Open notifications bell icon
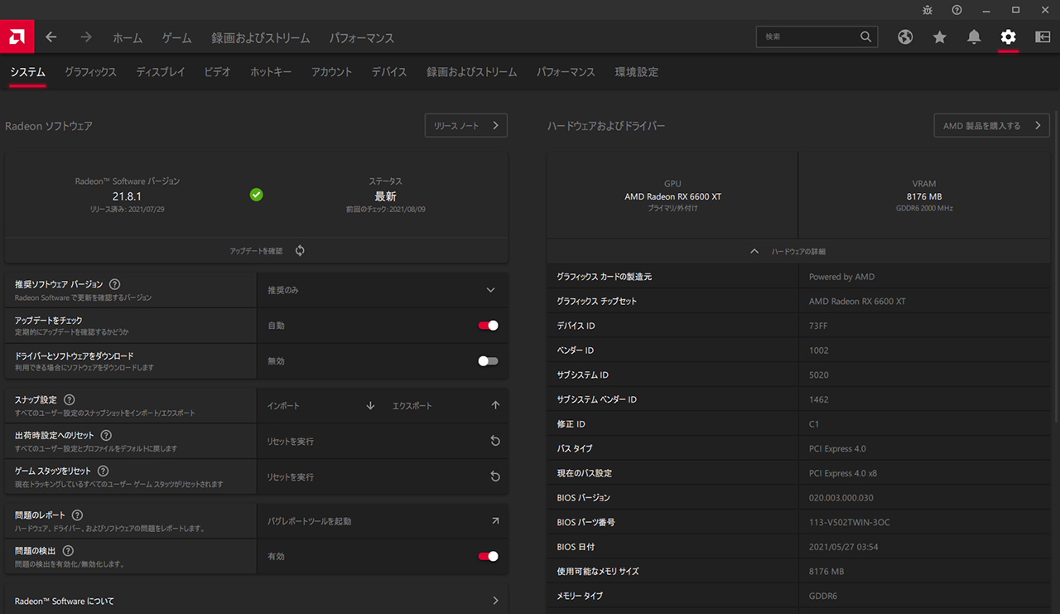 point(974,37)
